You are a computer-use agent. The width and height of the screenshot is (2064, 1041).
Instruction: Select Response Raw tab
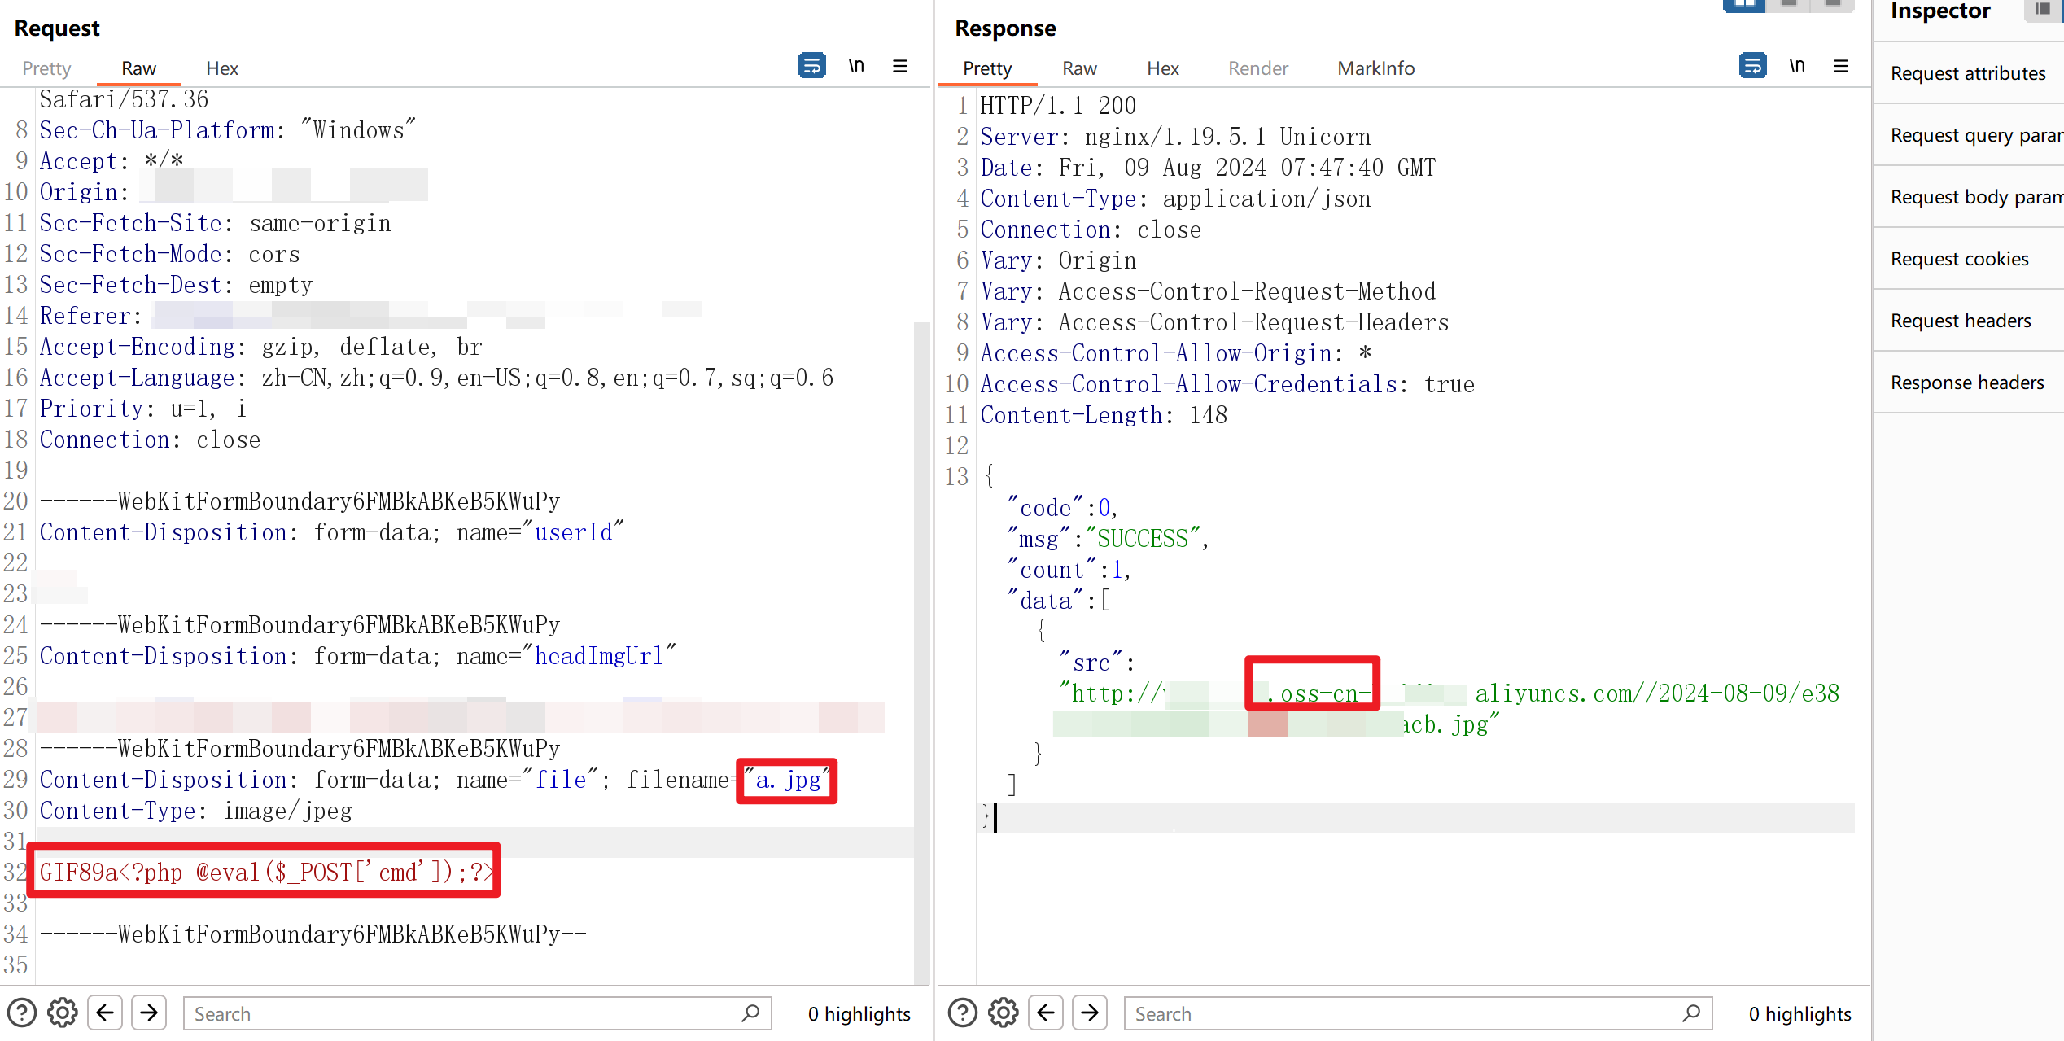[1079, 68]
